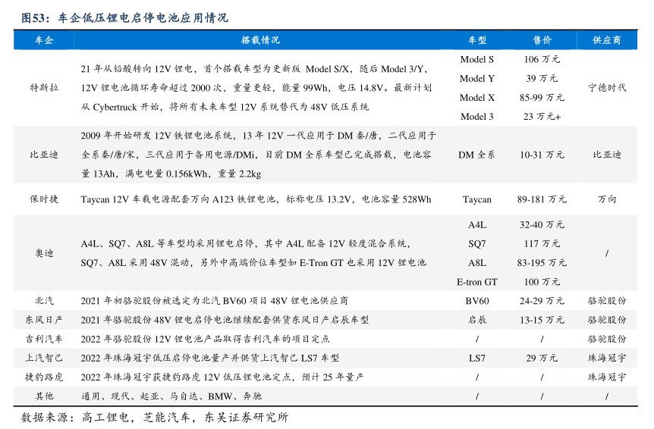Select the Model S cell
This screenshot has width=654, height=429.
click(476, 59)
